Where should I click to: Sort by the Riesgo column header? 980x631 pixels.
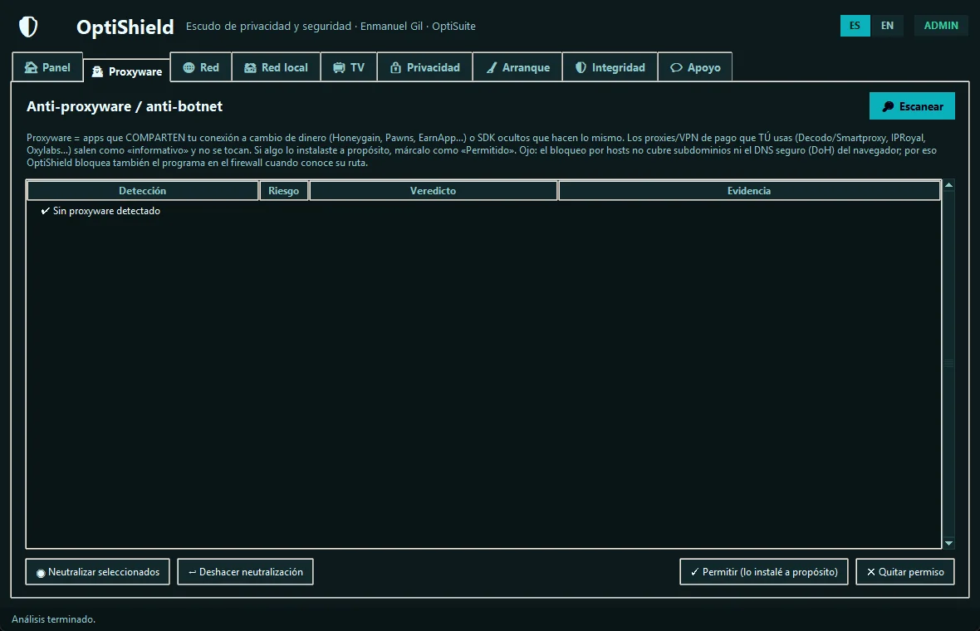(x=284, y=191)
